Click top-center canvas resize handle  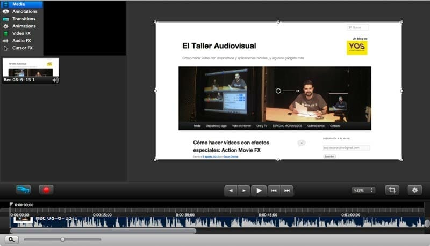tap(278, 21)
